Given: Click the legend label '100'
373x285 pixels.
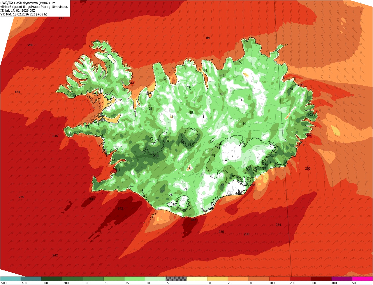Looking at the screenshot, I should click(272, 283).
